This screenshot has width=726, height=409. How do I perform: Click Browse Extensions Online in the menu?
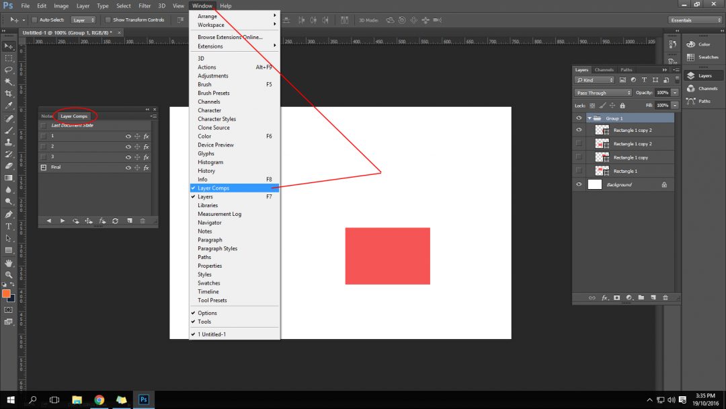(x=230, y=38)
